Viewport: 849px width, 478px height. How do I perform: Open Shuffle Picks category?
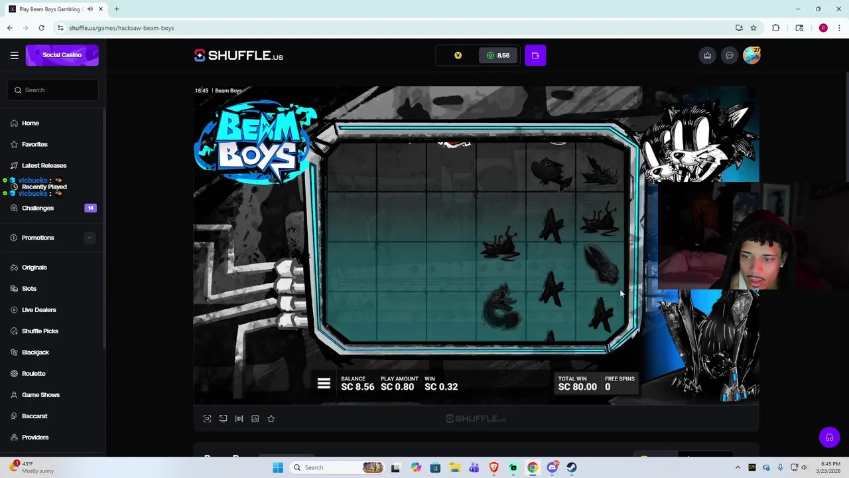[x=40, y=331]
